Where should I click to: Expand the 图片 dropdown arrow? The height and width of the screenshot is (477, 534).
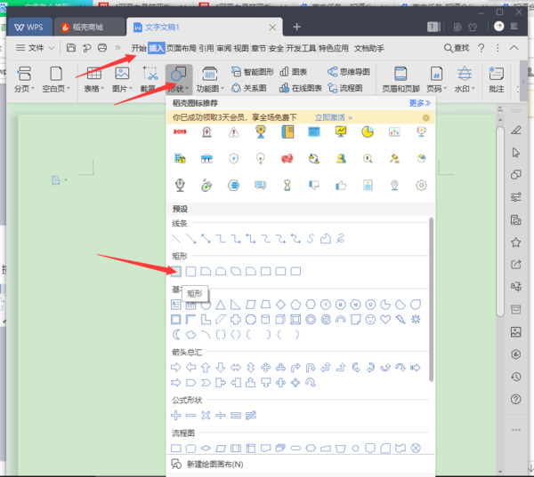pos(131,89)
